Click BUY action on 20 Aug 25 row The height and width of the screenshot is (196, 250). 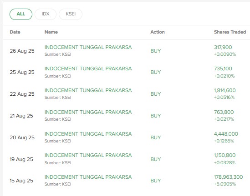point(156,137)
